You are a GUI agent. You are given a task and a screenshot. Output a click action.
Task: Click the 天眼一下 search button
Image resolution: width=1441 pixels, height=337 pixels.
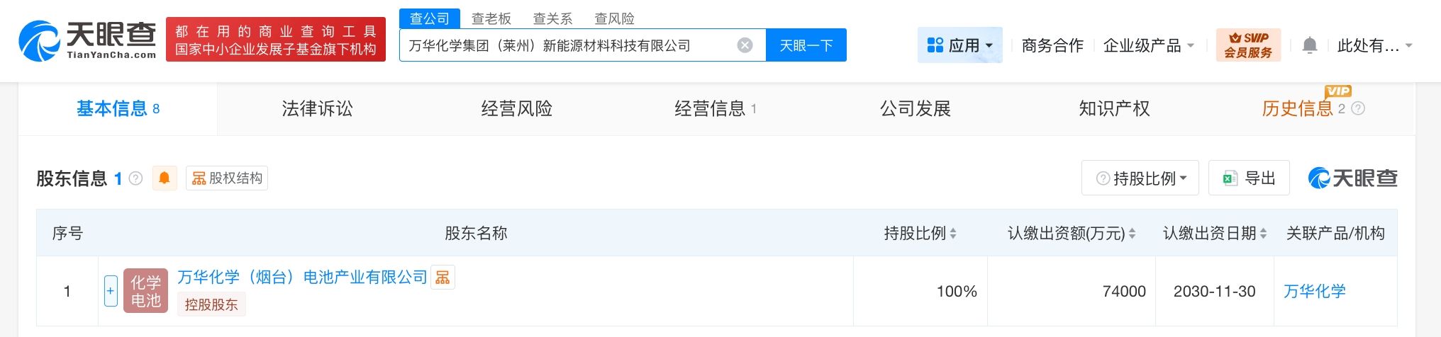click(x=806, y=45)
